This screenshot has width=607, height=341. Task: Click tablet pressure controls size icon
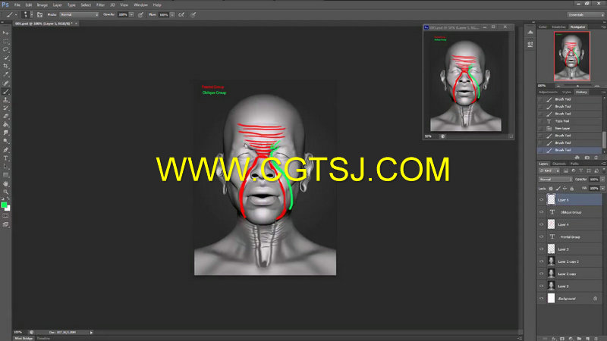click(x=193, y=14)
